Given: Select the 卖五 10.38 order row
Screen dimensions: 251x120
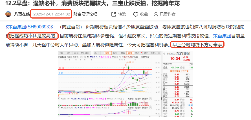Looking at the screenshot, I should 178,74.
